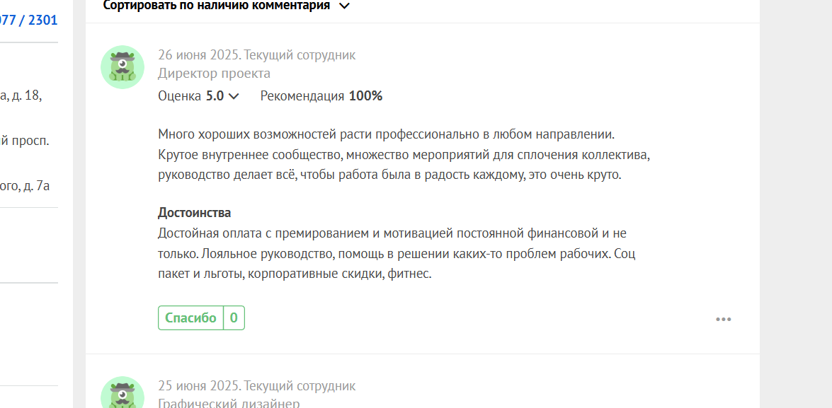Click the Достоинства heading

click(x=194, y=213)
